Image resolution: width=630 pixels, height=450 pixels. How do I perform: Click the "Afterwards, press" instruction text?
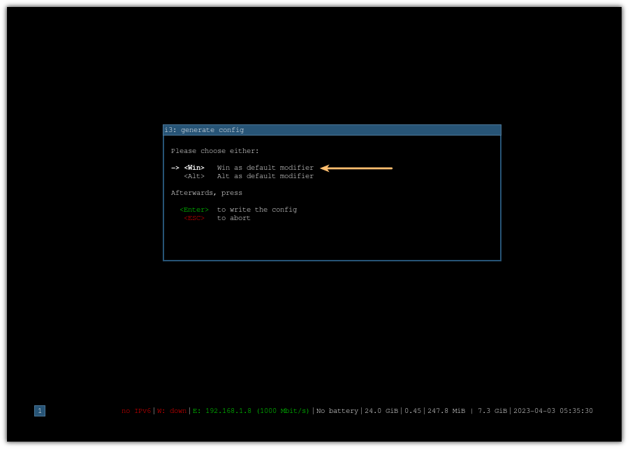click(206, 192)
